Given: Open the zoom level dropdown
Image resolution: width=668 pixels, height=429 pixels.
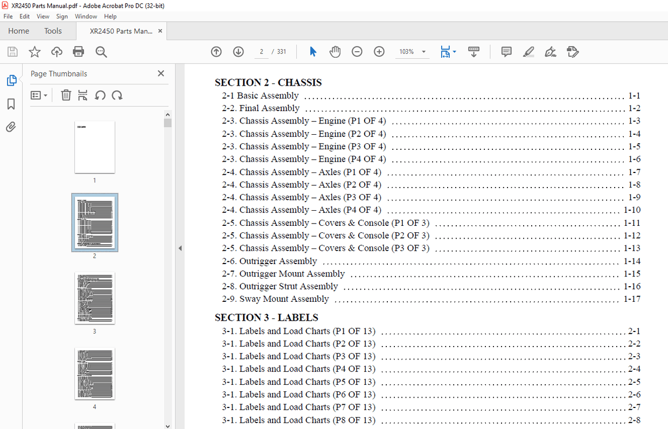Looking at the screenshot, I should (423, 52).
